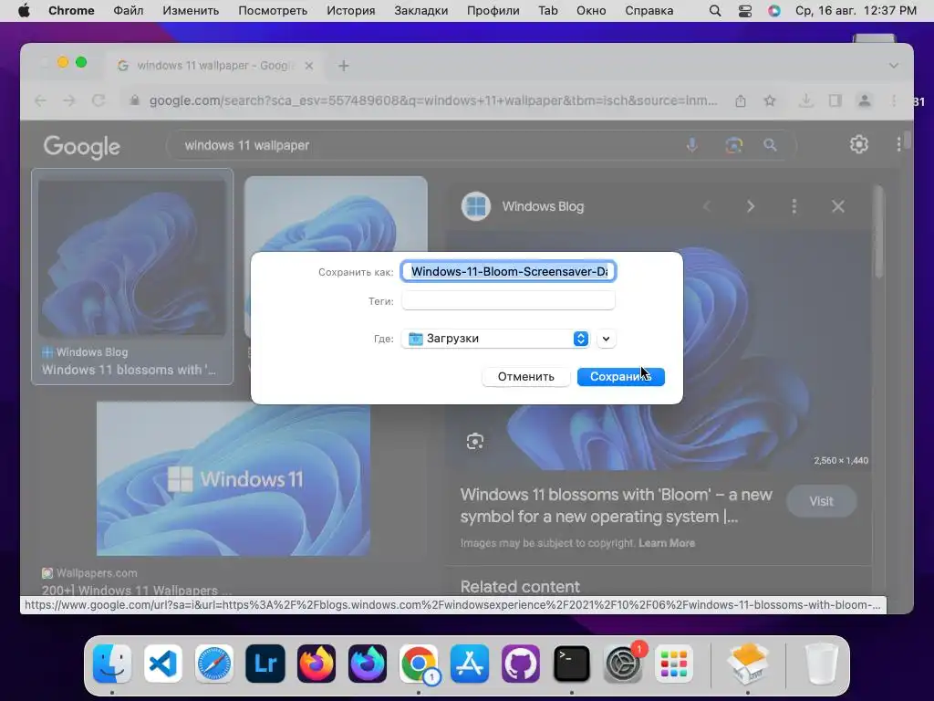Open Firefox from the dock

(317, 664)
